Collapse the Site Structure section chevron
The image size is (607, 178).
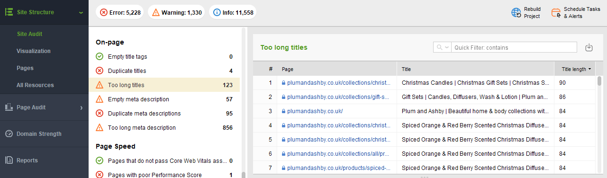click(x=81, y=13)
